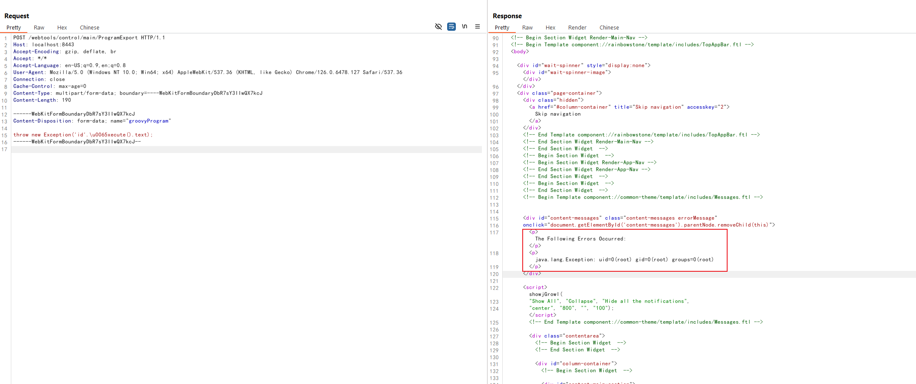This screenshot has height=384, width=916.
Task: Click the contentarea div line
Action: [x=567, y=336]
